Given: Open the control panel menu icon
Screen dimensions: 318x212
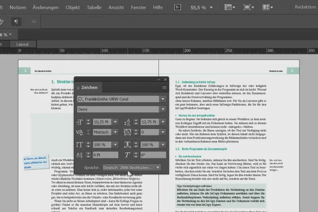Looking at the screenshot, I should (34, 21).
